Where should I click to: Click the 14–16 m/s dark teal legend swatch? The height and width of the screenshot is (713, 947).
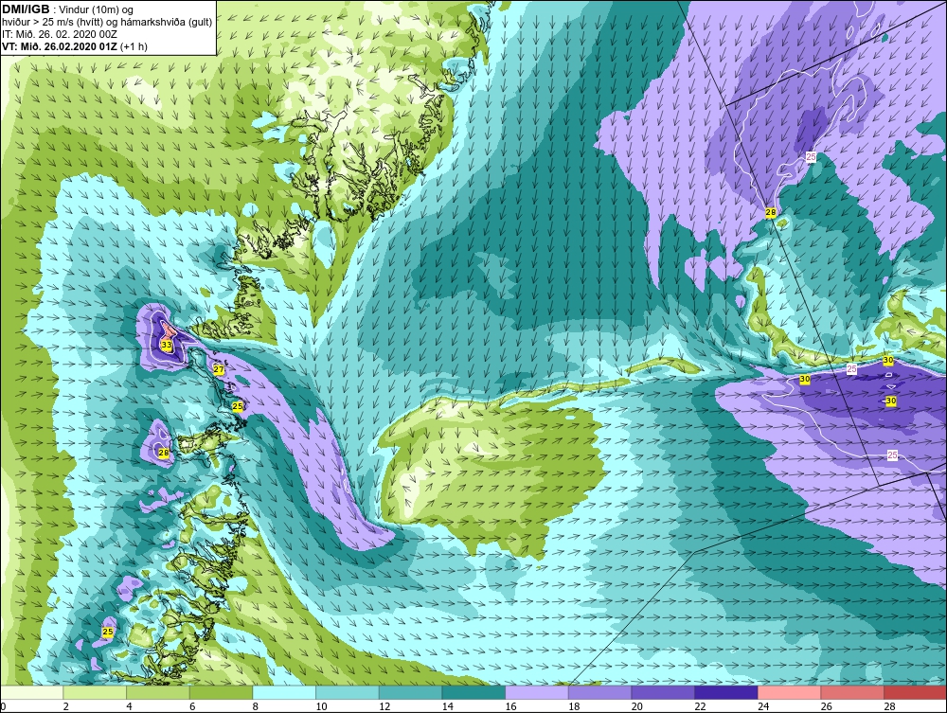coord(473,692)
